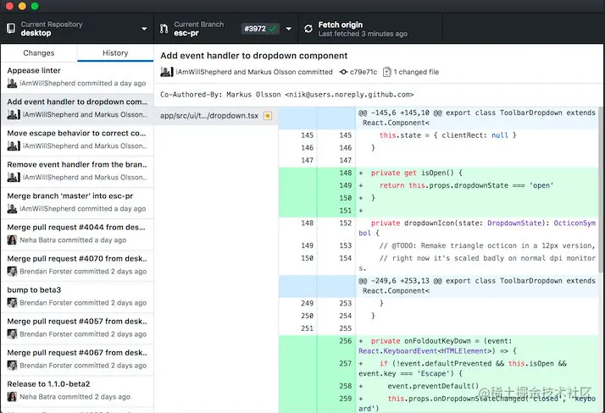Click the '@@ -249,6 +253,13' hunk header

[x=477, y=286]
